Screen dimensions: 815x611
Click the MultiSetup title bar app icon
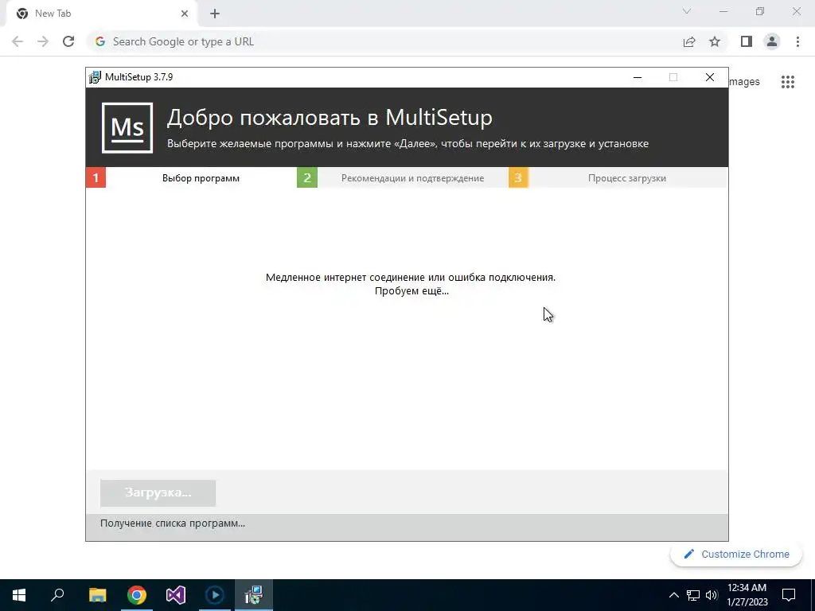click(x=95, y=77)
